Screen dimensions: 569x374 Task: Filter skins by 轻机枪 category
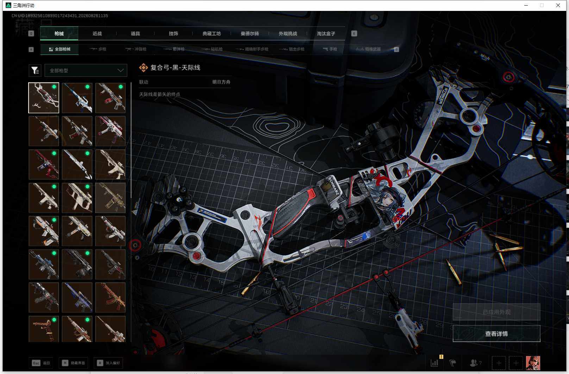[212, 49]
